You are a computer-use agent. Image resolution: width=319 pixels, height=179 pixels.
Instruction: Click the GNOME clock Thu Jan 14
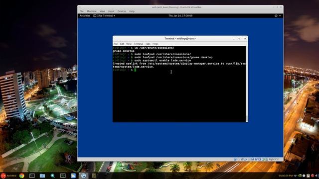pyautogui.click(x=180, y=15)
